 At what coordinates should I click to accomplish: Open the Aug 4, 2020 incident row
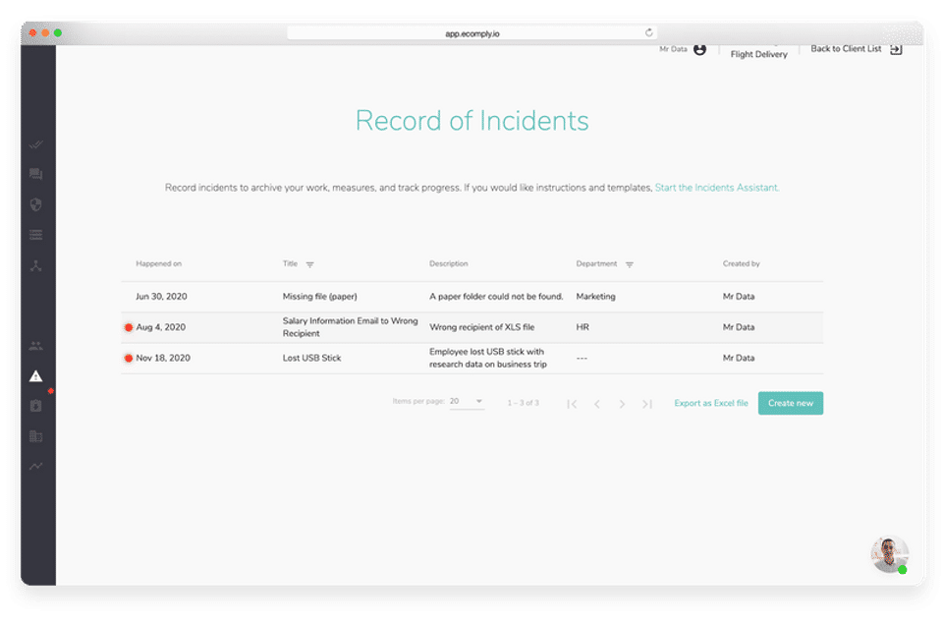(472, 327)
